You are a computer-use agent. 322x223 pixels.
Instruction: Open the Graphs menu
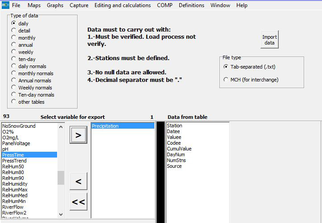(55, 5)
